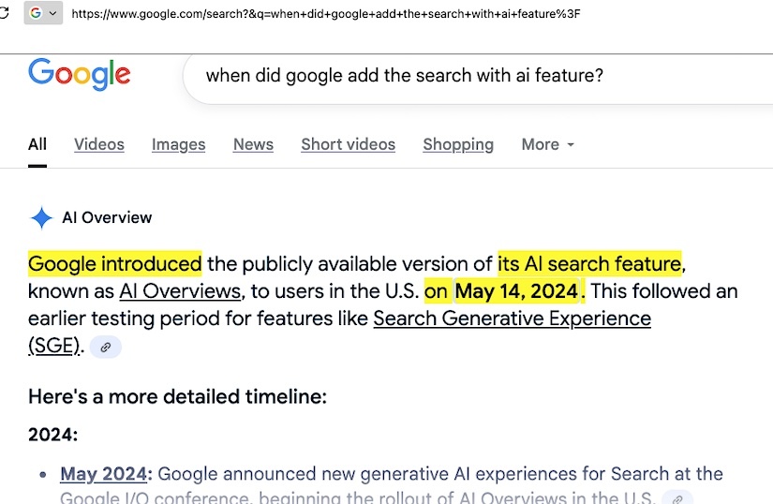
Task: Show the Short videos tab
Action: pyautogui.click(x=348, y=144)
